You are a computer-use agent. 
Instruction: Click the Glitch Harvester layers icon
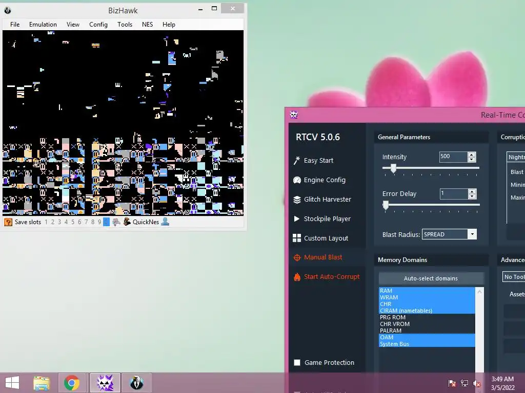pyautogui.click(x=297, y=200)
